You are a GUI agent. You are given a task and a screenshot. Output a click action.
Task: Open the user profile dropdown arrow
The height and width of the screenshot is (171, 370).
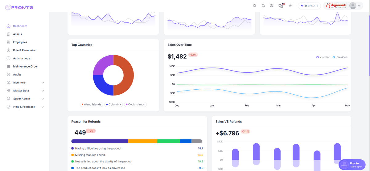coord(359,6)
